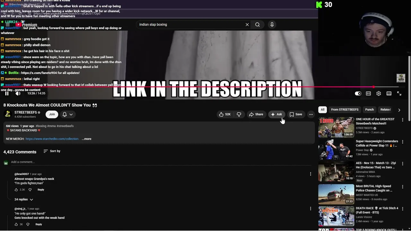This screenshot has width=411, height=231.
Task: Open the notification bell dropdown
Action: pyautogui.click(x=67, y=114)
